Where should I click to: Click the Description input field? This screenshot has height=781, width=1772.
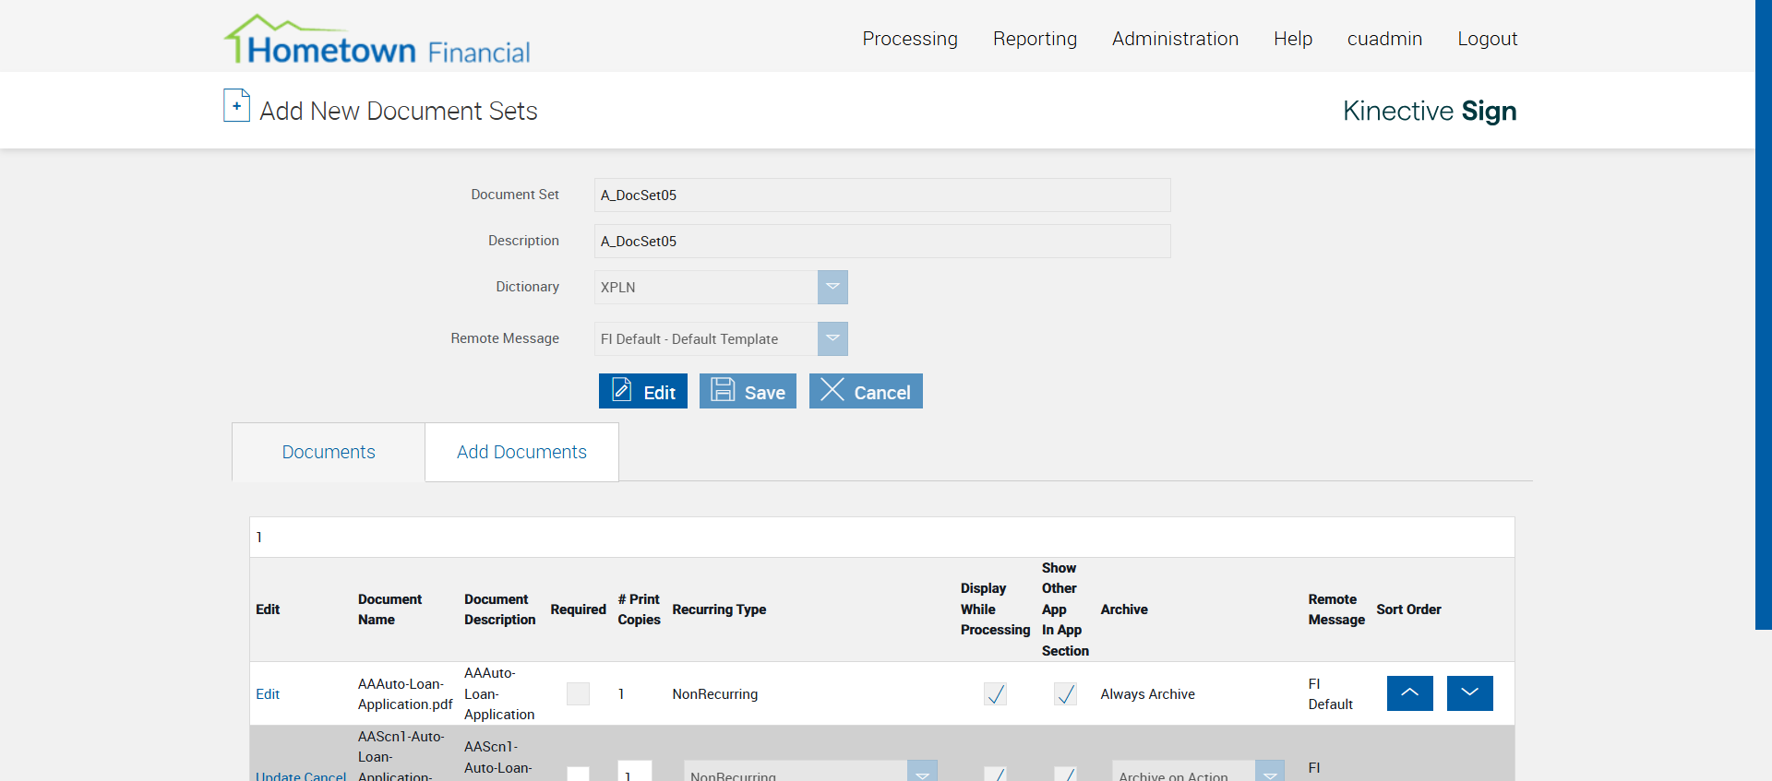click(882, 241)
